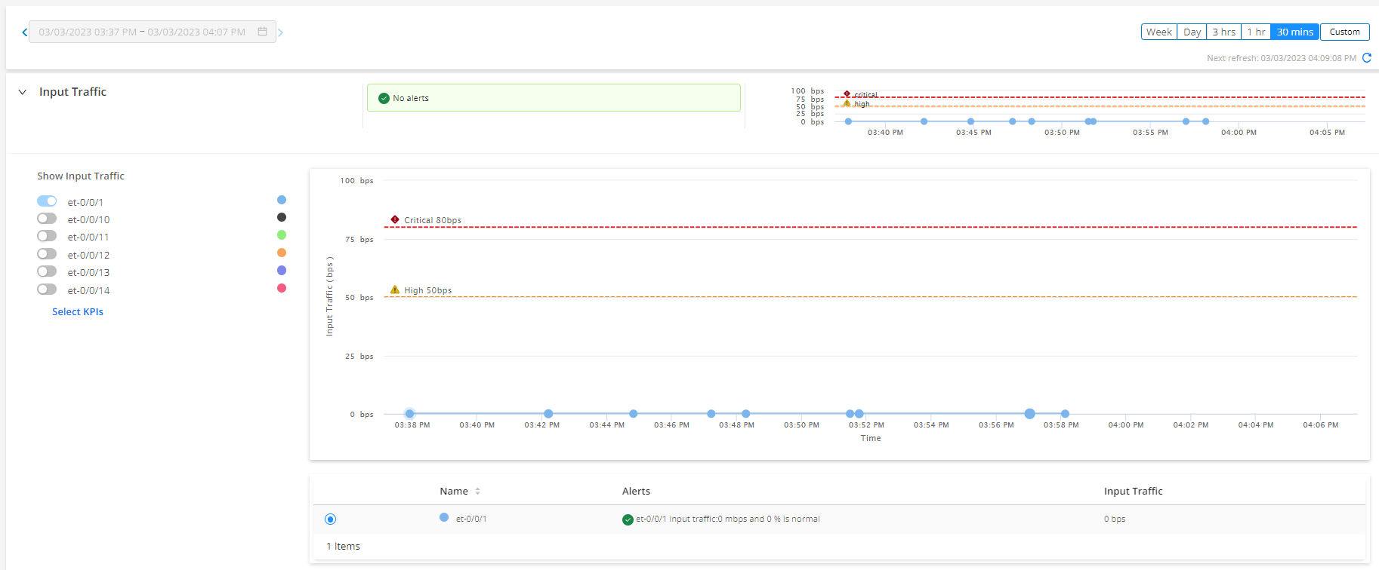Viewport: 1379px width, 570px height.
Task: Click the orange et-0/0/12 color dot
Action: (282, 253)
